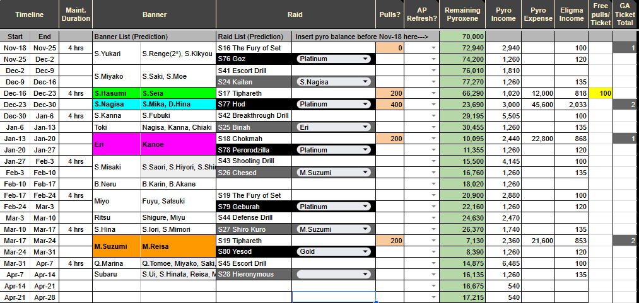Image resolution: width=639 pixels, height=303 pixels.
Task: Open the M.Suzumi dropdown for S26 Chesed
Action: [x=334, y=173]
